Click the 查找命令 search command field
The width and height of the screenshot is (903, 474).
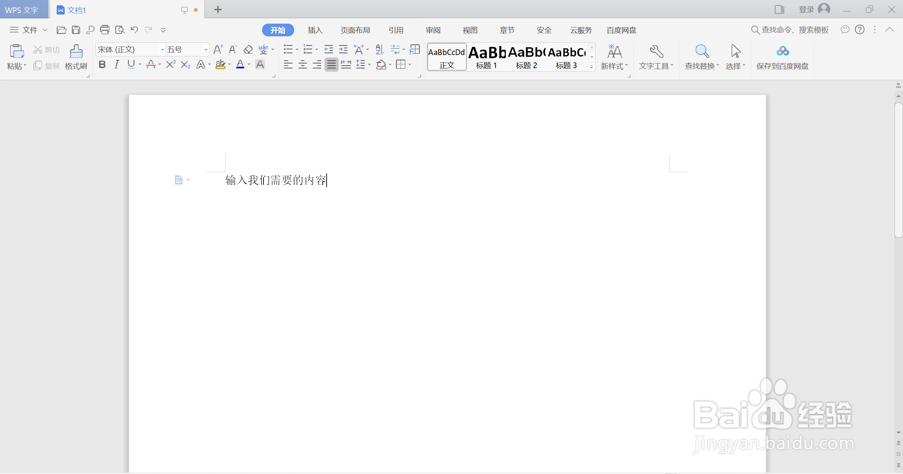pyautogui.click(x=794, y=30)
